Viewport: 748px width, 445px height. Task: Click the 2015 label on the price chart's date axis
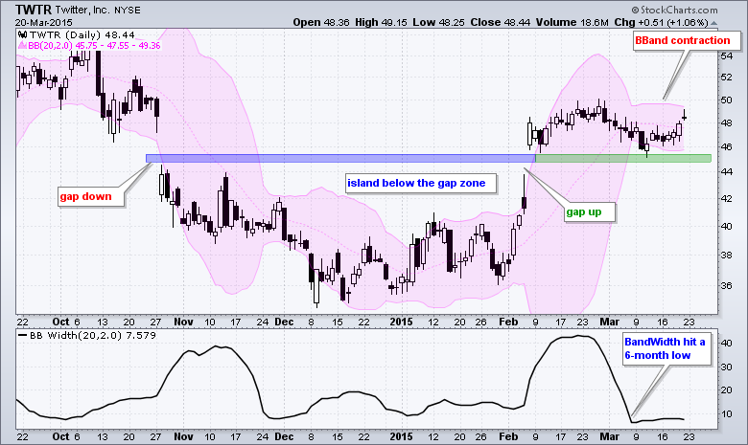[401, 322]
